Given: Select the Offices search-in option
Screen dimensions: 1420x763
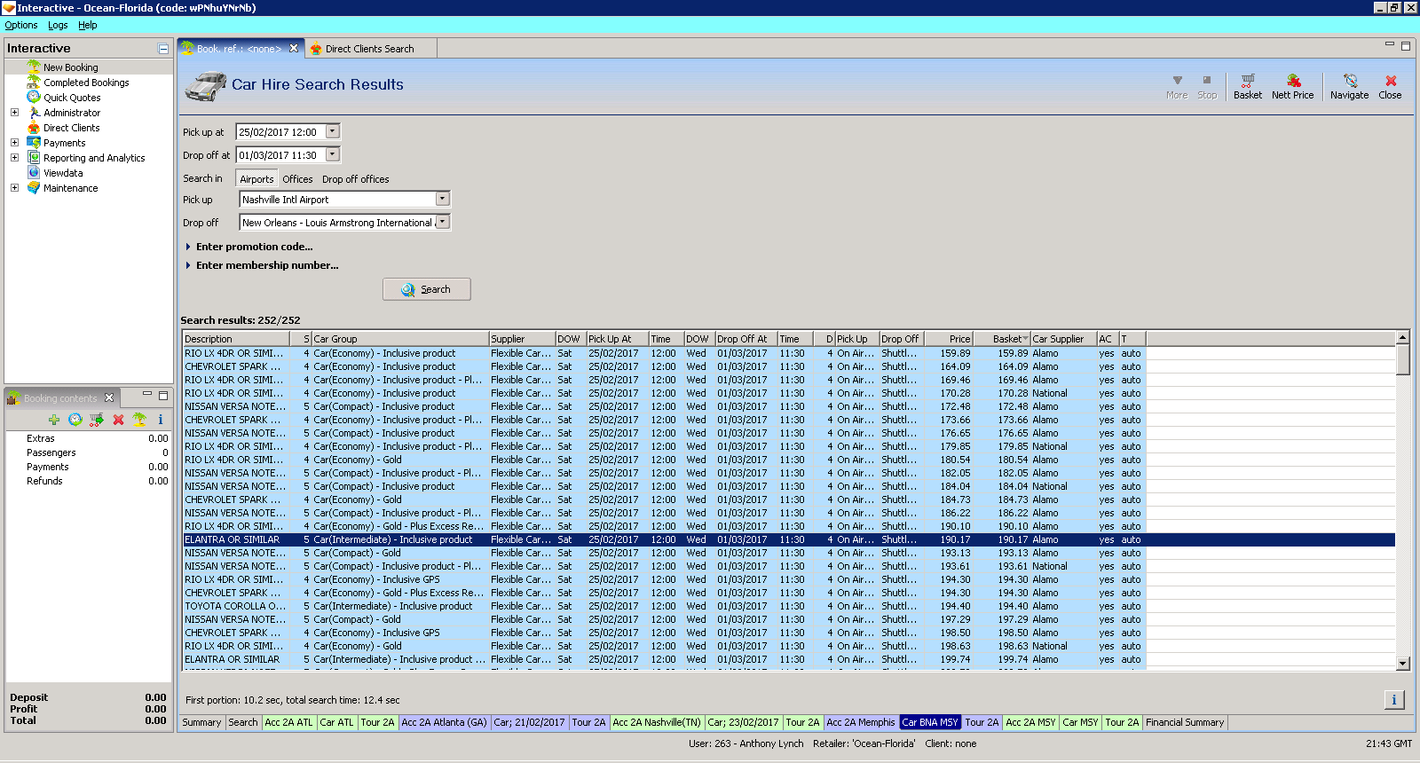Looking at the screenshot, I should click(297, 179).
